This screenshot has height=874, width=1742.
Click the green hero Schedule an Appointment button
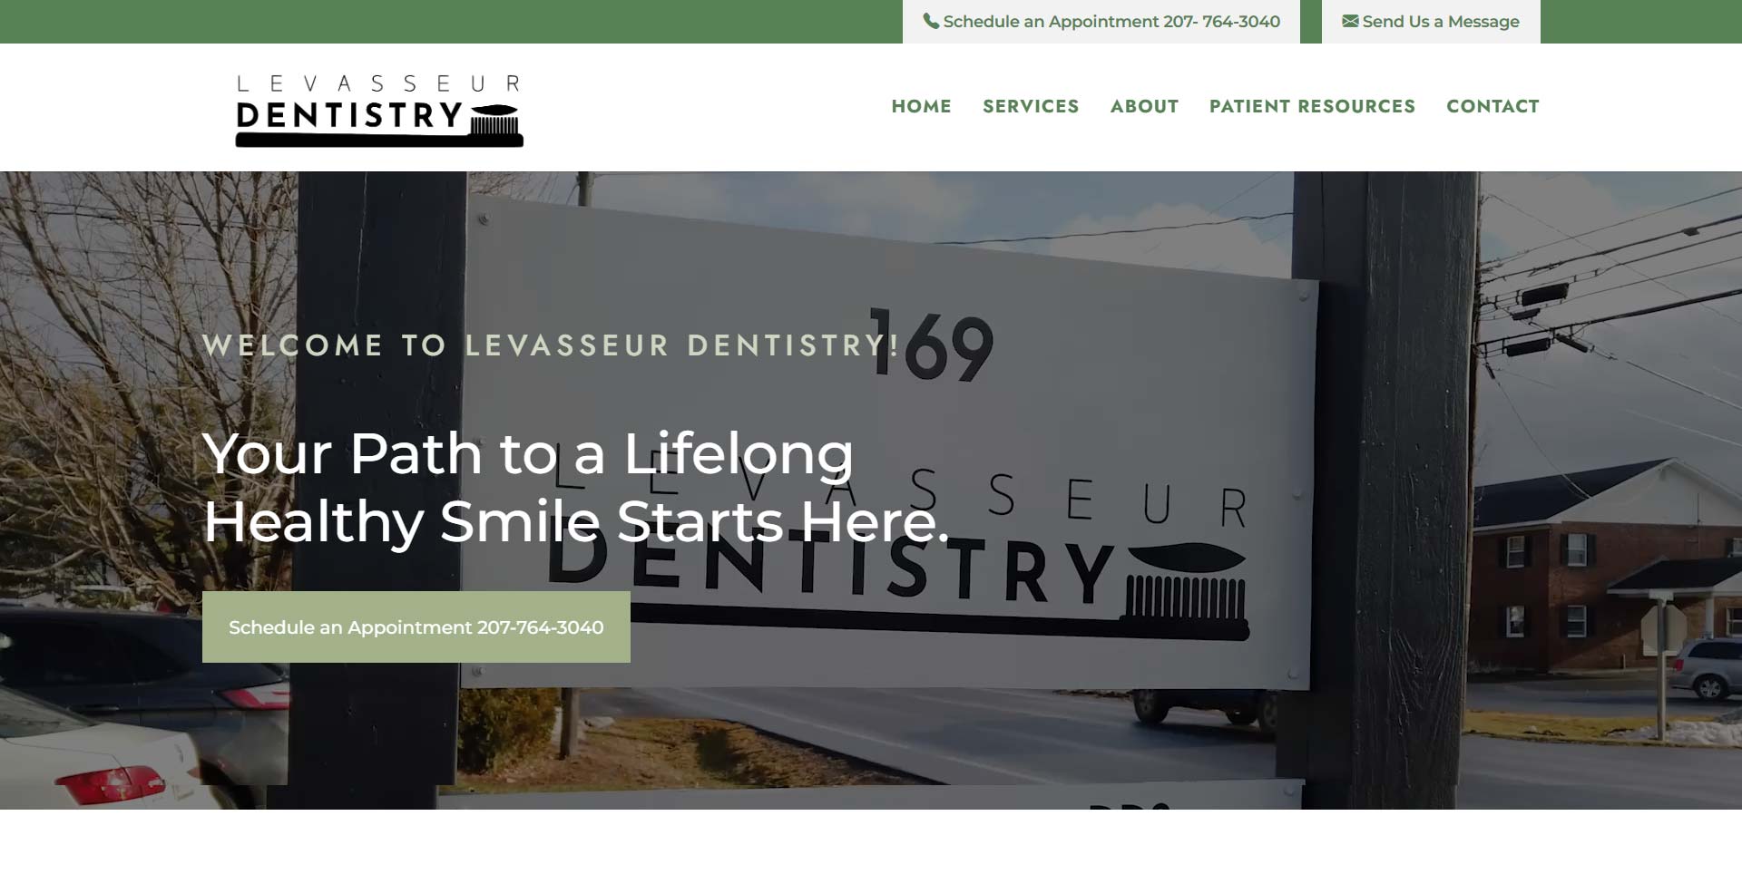(416, 626)
